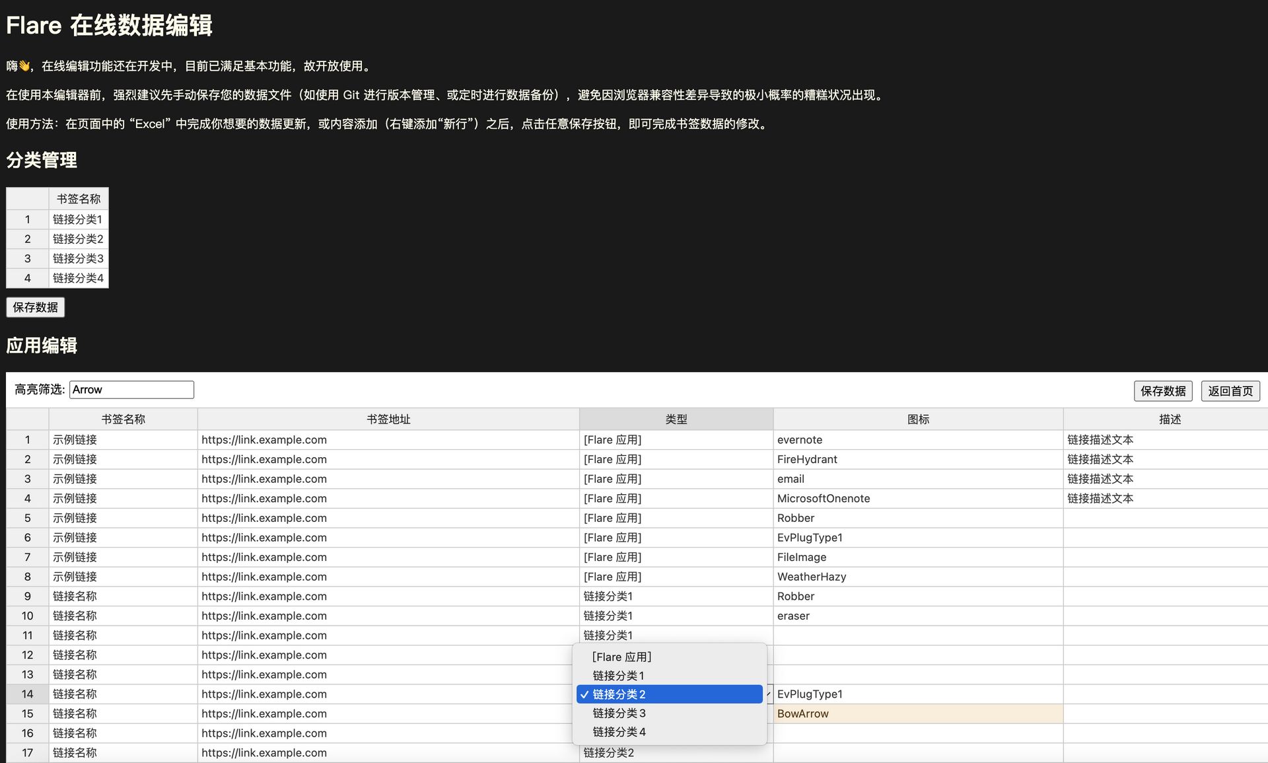
Task: Click the 高亮筛选 filter input field
Action: click(131, 390)
